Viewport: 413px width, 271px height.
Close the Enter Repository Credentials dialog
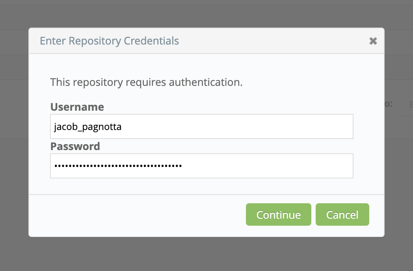tap(373, 41)
